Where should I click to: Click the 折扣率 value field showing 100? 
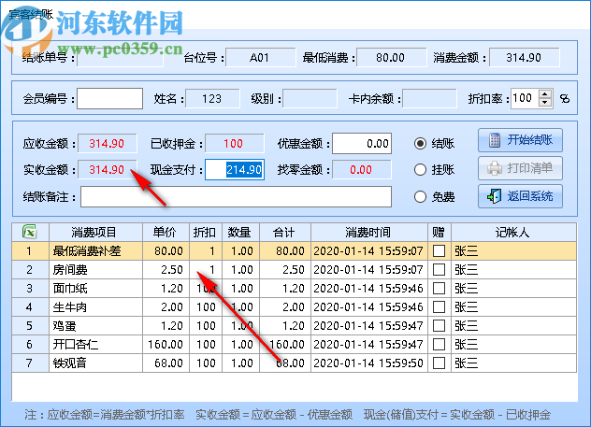click(525, 99)
